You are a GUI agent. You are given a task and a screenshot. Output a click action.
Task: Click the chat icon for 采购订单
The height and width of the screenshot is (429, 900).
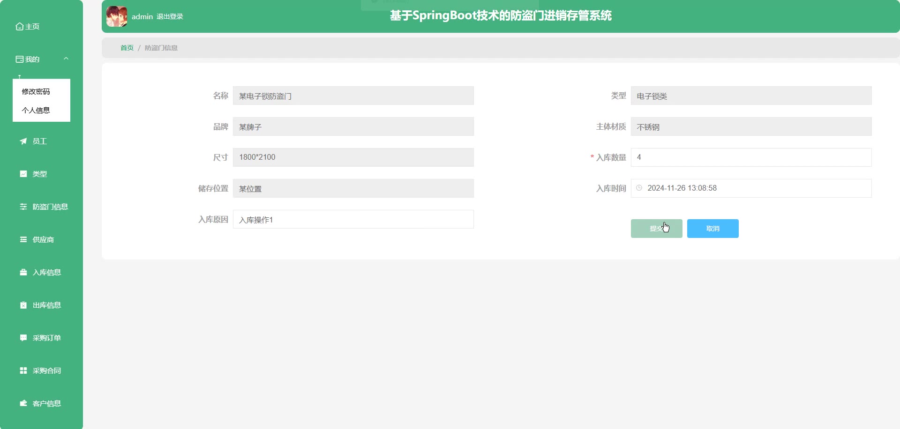click(x=23, y=338)
